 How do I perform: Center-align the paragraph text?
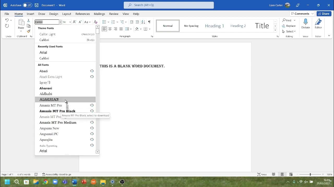tap(110, 29)
